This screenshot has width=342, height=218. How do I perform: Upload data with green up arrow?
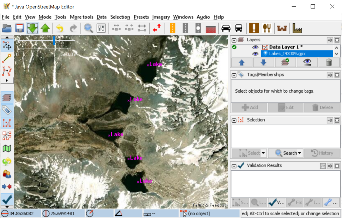[x=45, y=28]
